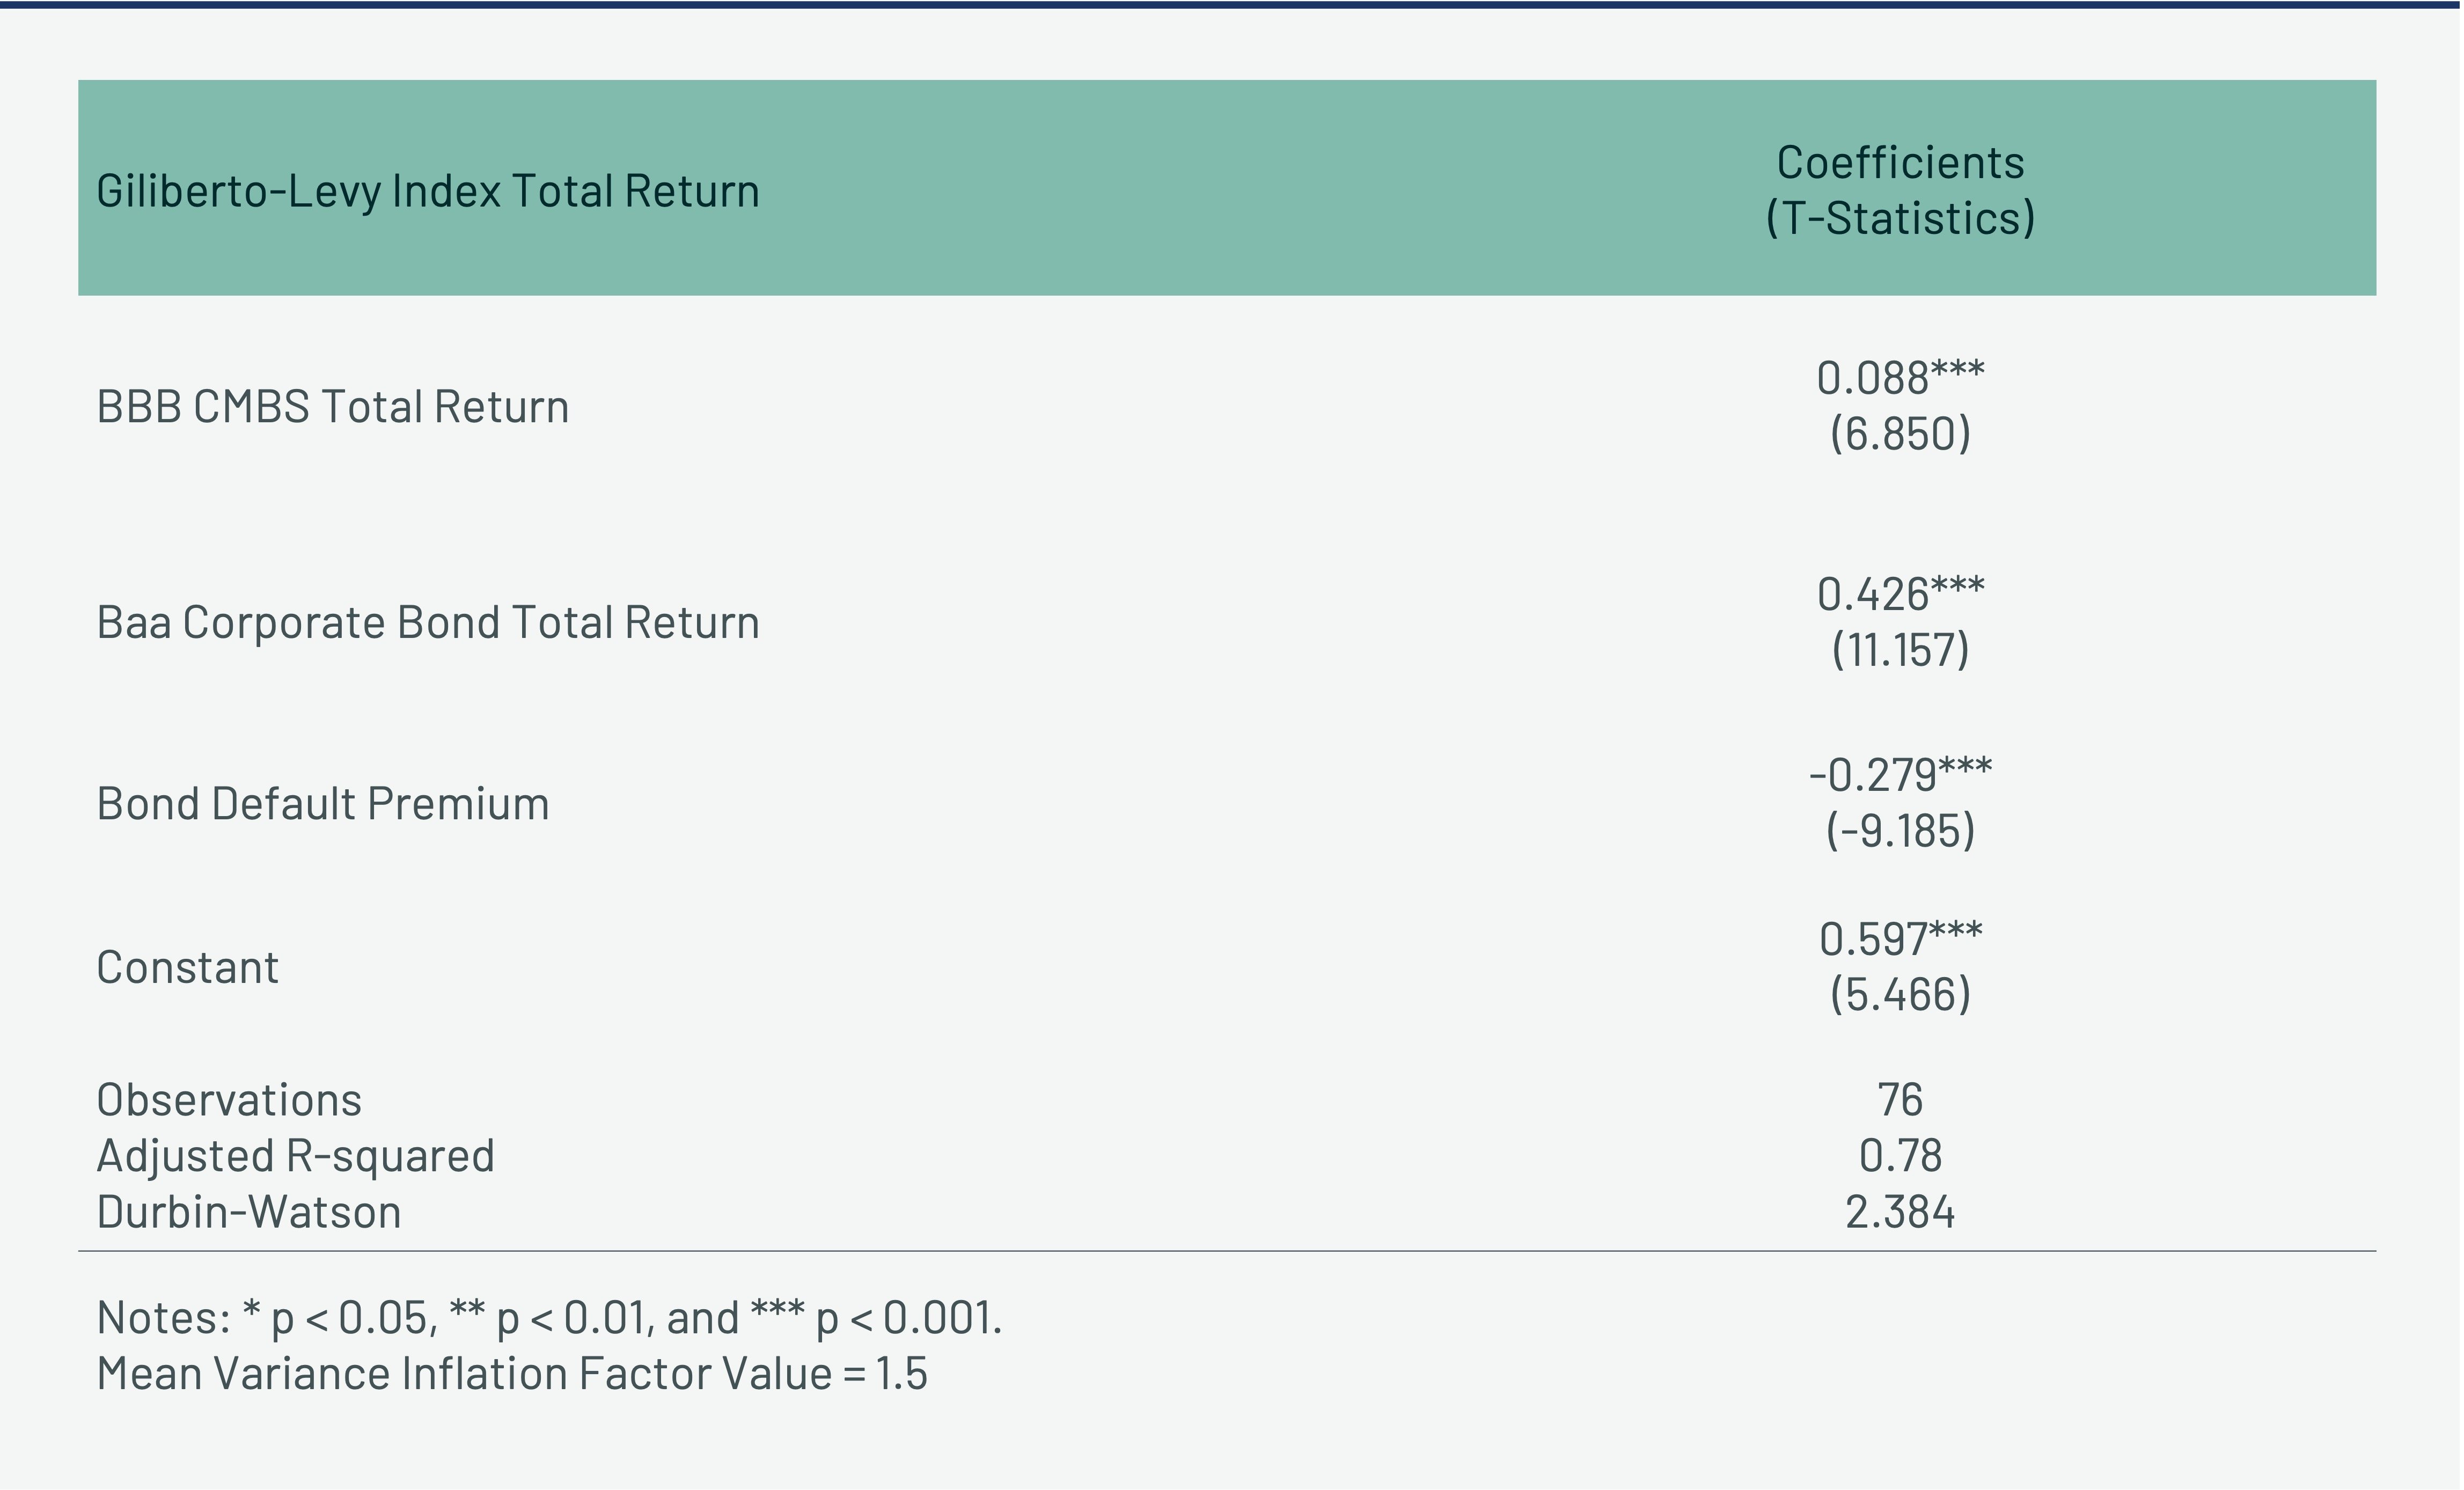Click the (11.157) t-statistic value
2464x1490 pixels.
1899,650
